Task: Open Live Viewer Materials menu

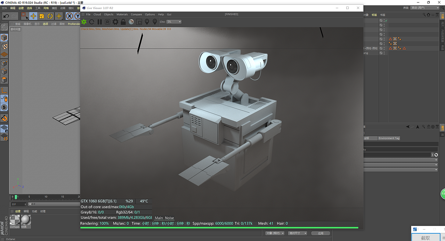Action: point(122,14)
